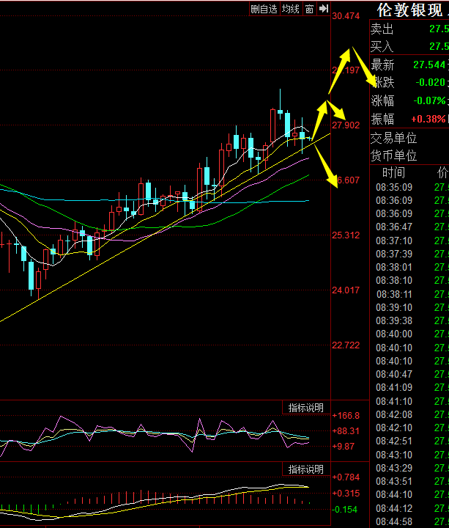Select the 08:38:01 tick row
The height and width of the screenshot is (528, 449).
412,268
